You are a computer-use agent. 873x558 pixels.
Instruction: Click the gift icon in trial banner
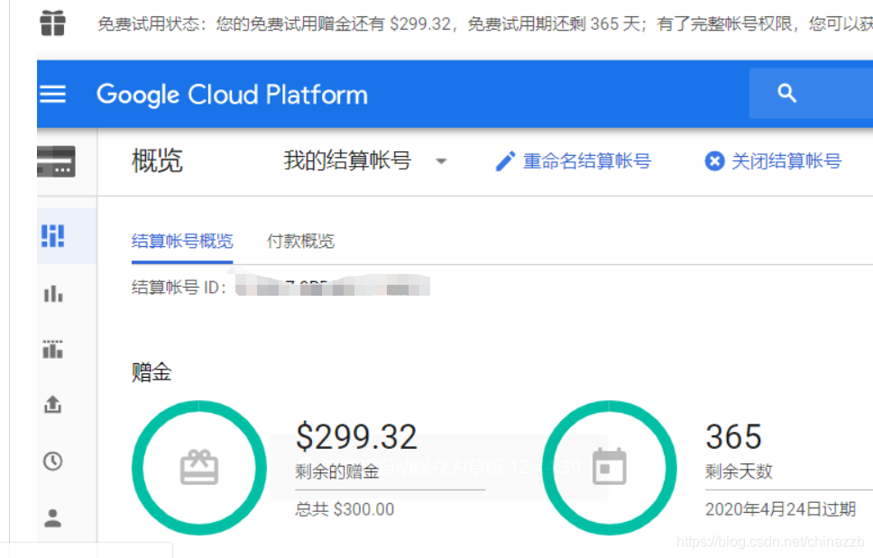53,24
